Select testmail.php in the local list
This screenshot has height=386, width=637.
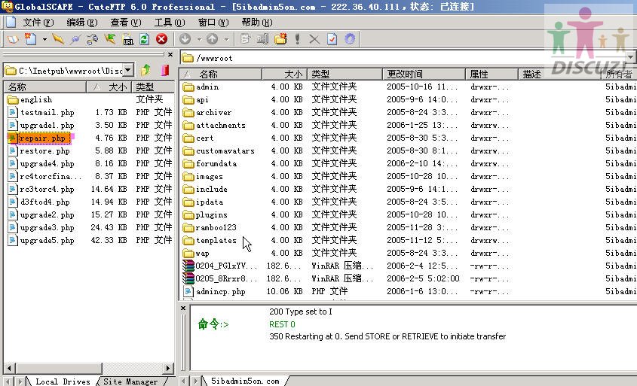pyautogui.click(x=47, y=112)
